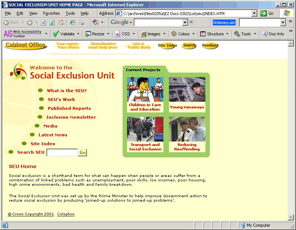The image size is (296, 230).
Task: Open the Inclusion Newsletter link
Action: [71, 117]
